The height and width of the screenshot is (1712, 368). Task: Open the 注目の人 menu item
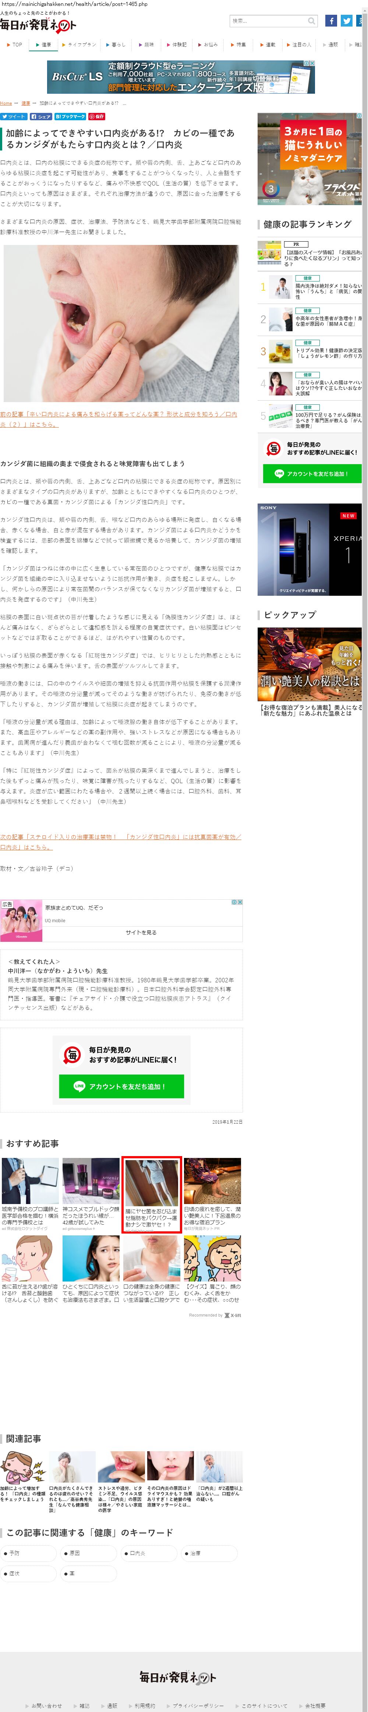300,45
